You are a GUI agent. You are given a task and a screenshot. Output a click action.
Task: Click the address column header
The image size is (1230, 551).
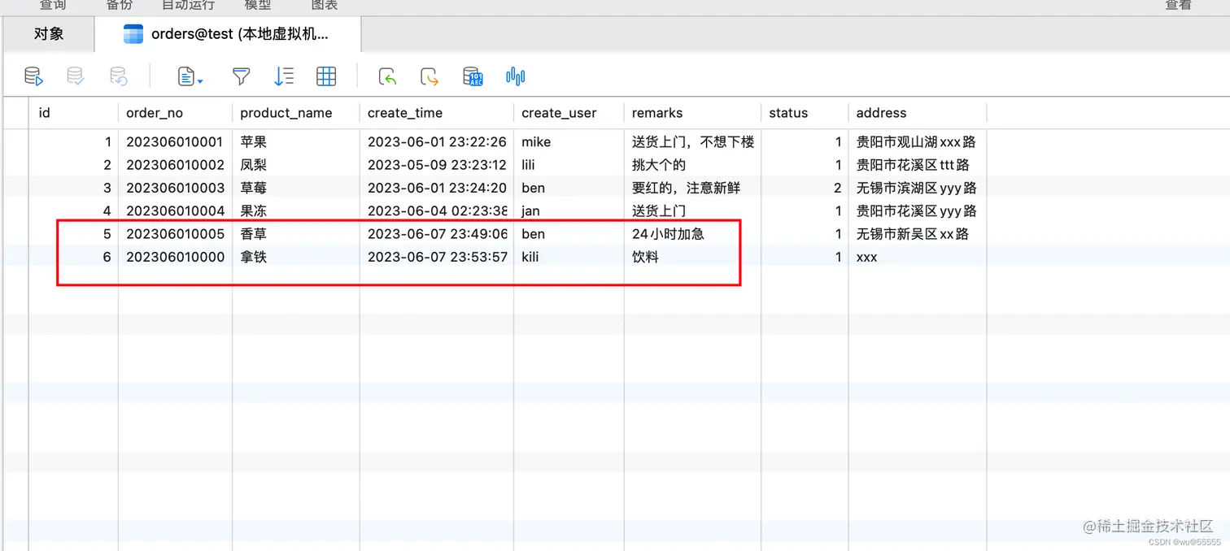[x=918, y=113]
